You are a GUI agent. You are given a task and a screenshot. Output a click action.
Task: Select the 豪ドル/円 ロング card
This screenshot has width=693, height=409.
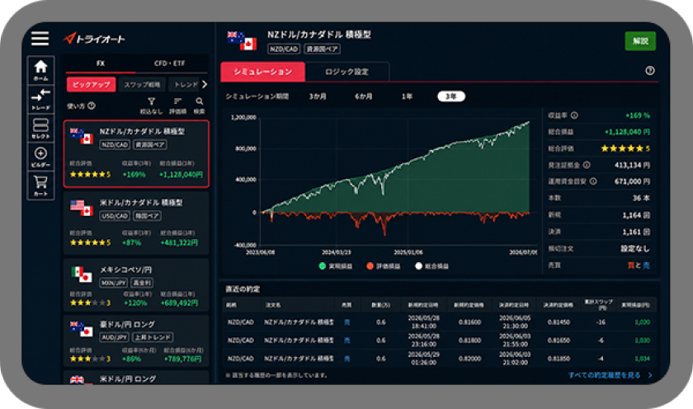[136, 340]
